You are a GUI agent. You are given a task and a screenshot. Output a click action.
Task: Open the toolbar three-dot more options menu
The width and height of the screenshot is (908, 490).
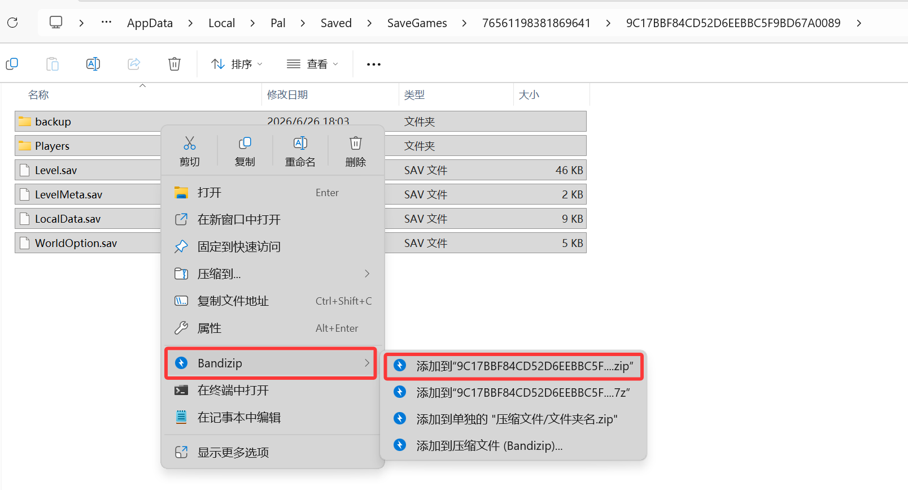coord(374,64)
